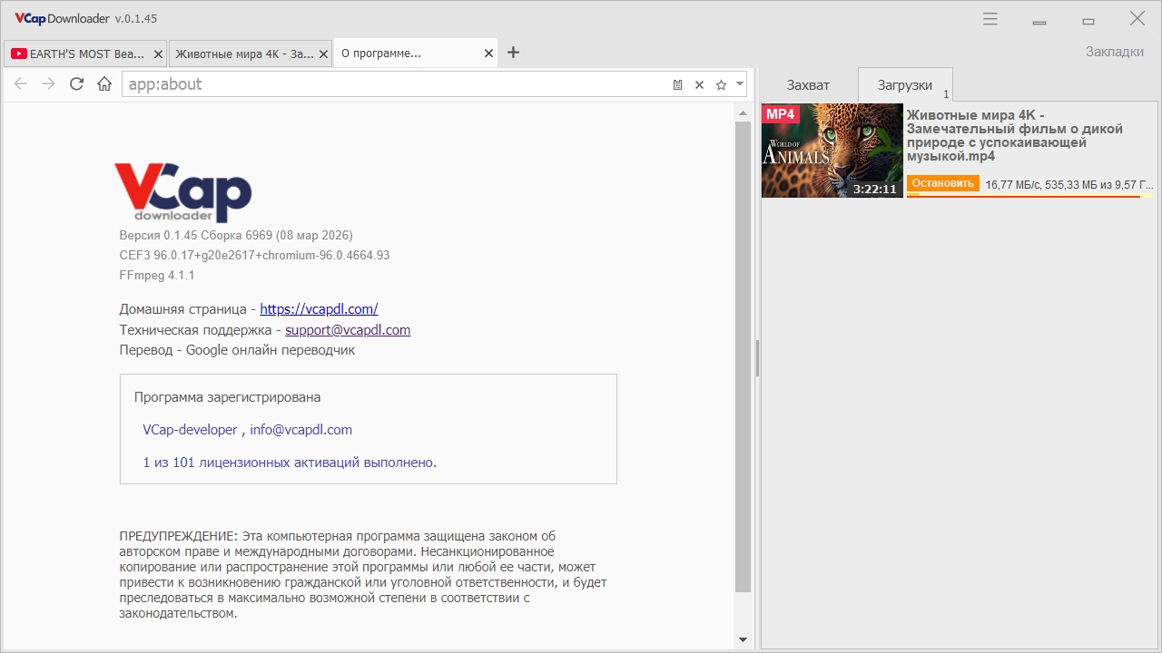Reload the current page

click(76, 84)
